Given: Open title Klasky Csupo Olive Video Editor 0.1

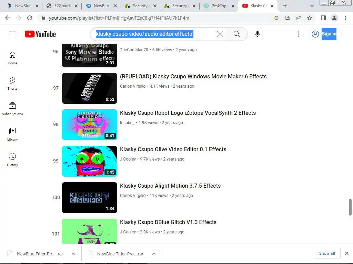Looking at the screenshot, I should (173, 149).
